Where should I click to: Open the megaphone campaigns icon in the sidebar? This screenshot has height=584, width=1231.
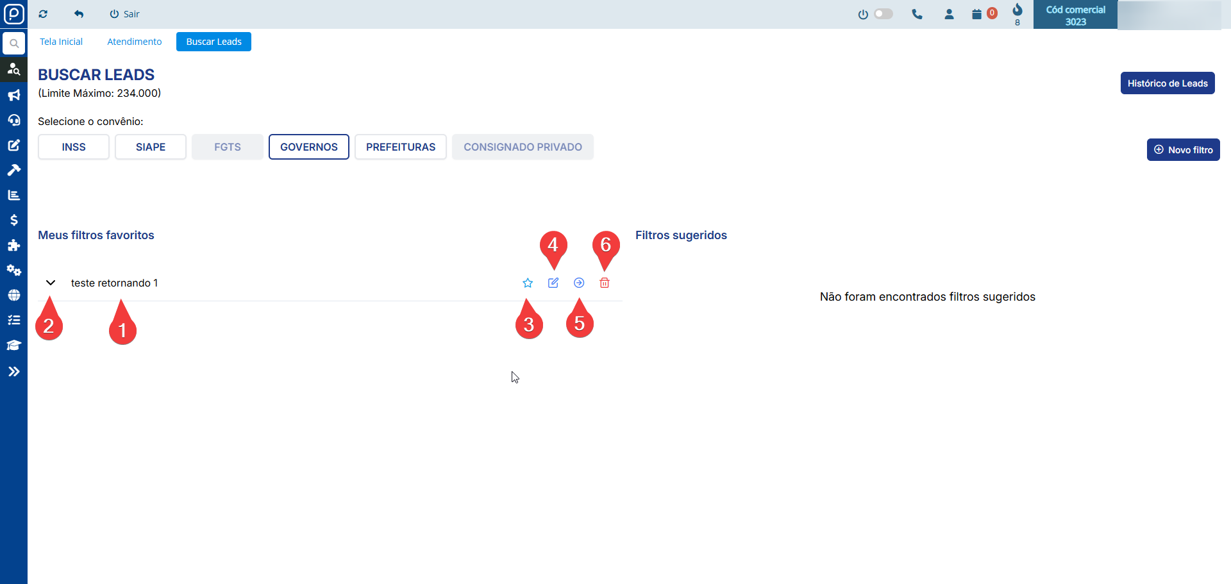(x=13, y=95)
